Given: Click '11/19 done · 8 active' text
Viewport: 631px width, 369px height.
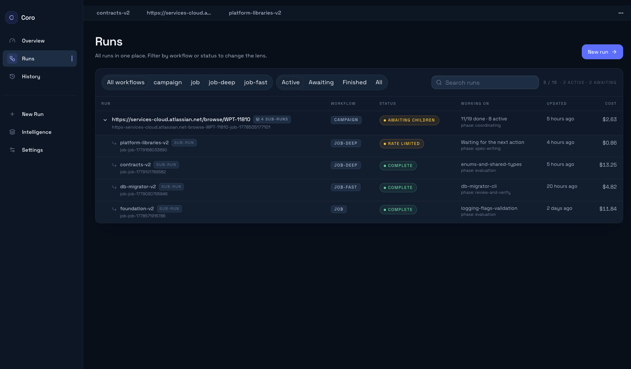Looking at the screenshot, I should pyautogui.click(x=484, y=119).
